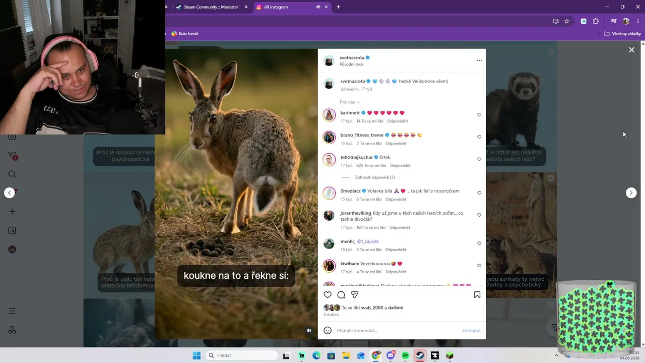Submit comment with Zveřejnit
Image resolution: width=645 pixels, height=363 pixels.
471,331
